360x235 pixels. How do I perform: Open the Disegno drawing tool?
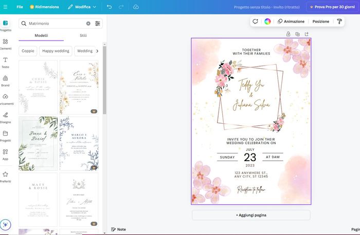[5, 117]
